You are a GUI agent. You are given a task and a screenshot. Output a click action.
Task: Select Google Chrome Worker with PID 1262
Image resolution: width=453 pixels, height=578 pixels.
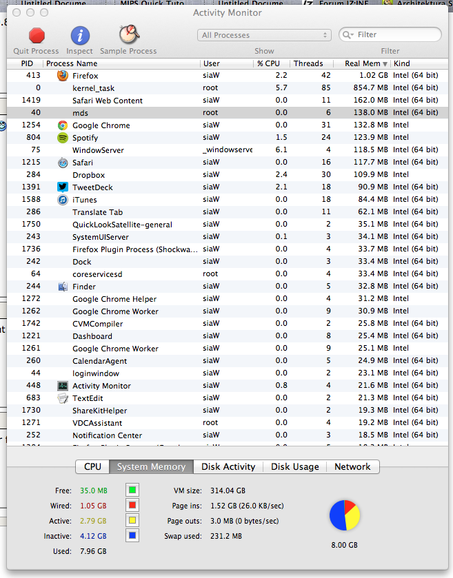coord(228,311)
